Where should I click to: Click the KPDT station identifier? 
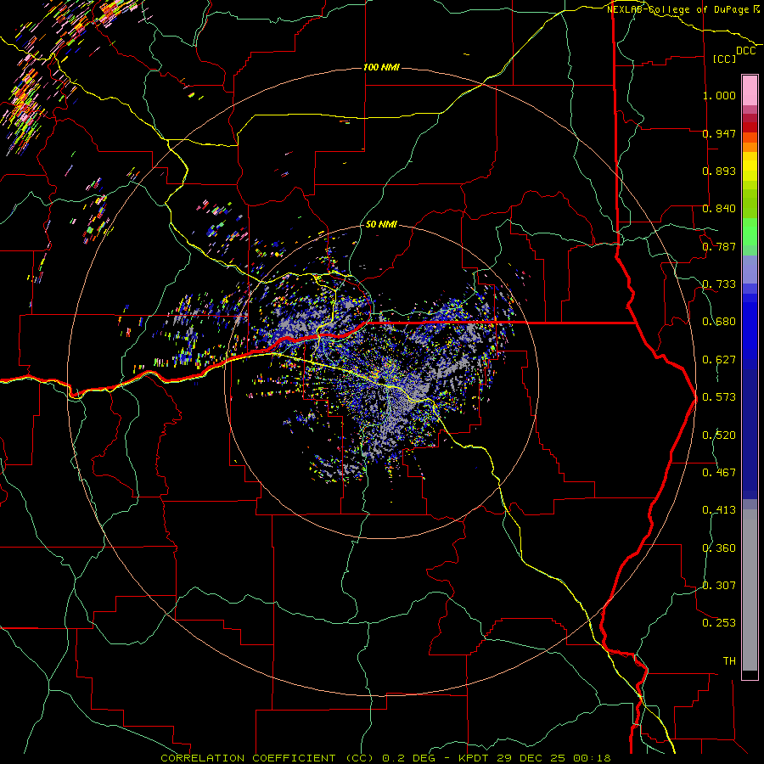click(475, 758)
